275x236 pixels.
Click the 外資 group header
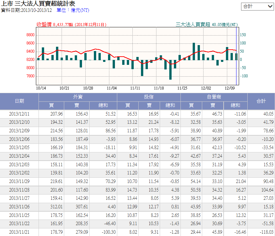tap(78, 97)
